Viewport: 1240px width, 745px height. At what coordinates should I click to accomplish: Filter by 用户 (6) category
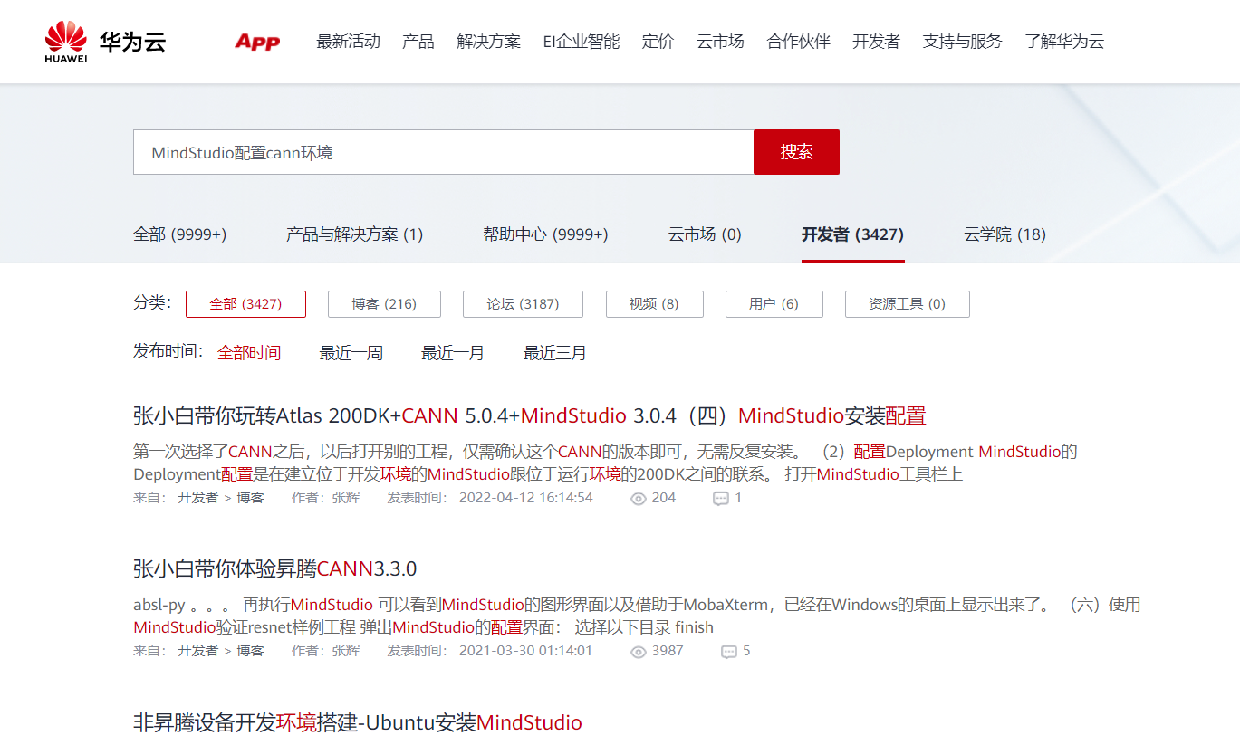click(774, 304)
